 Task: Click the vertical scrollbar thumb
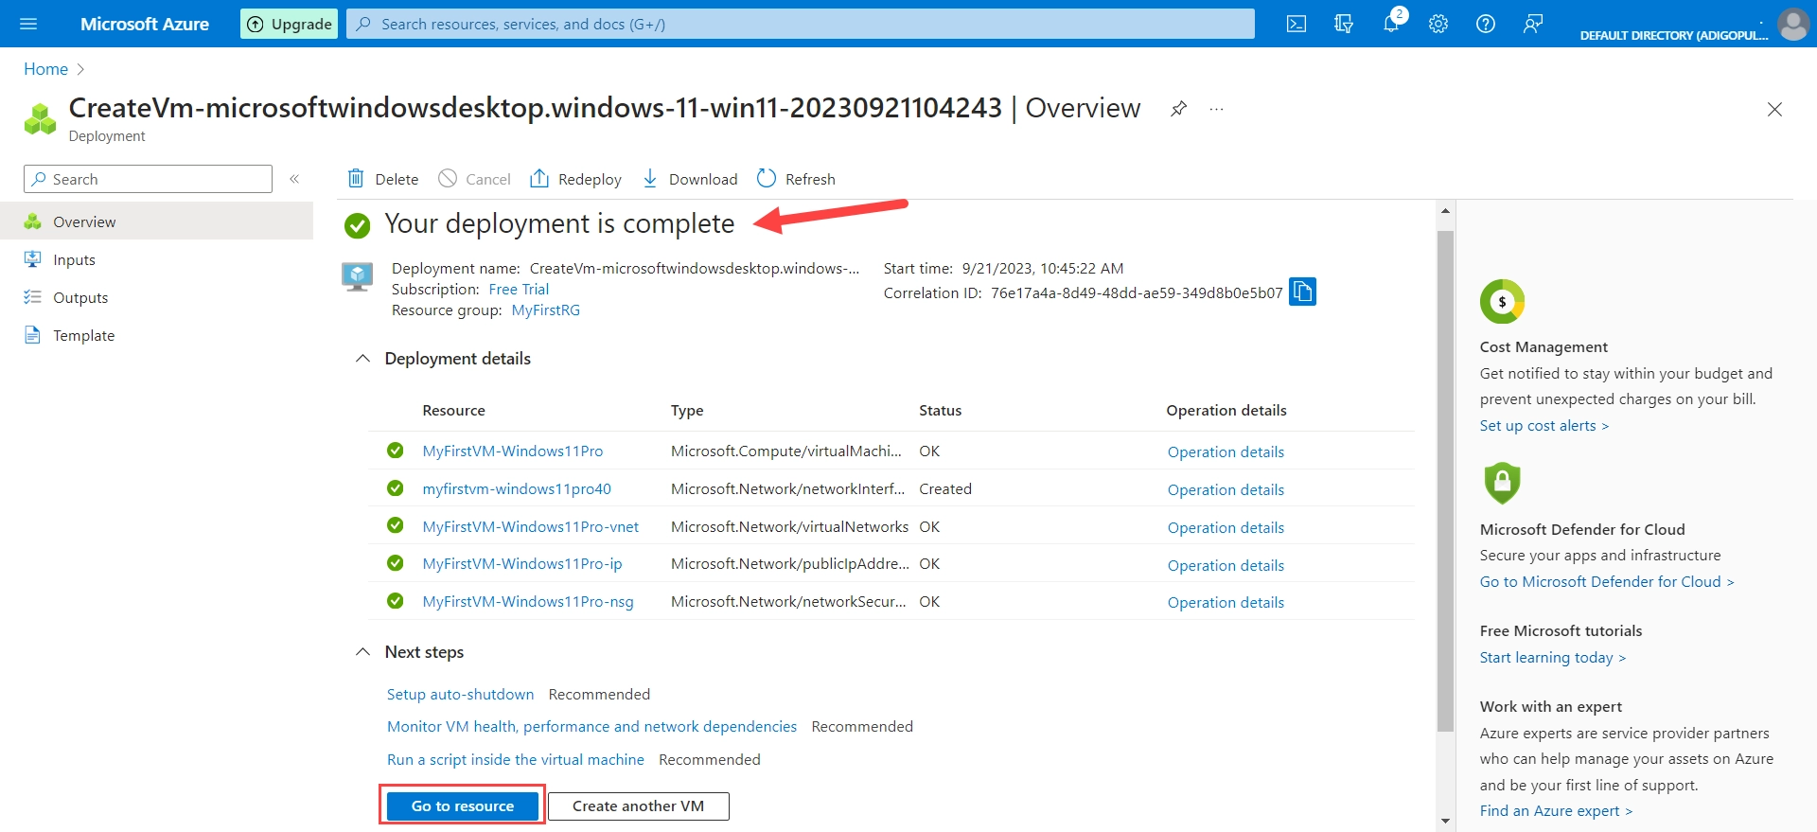(x=1445, y=481)
